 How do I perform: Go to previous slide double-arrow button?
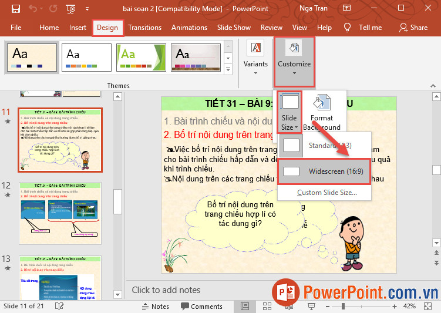tap(436, 253)
